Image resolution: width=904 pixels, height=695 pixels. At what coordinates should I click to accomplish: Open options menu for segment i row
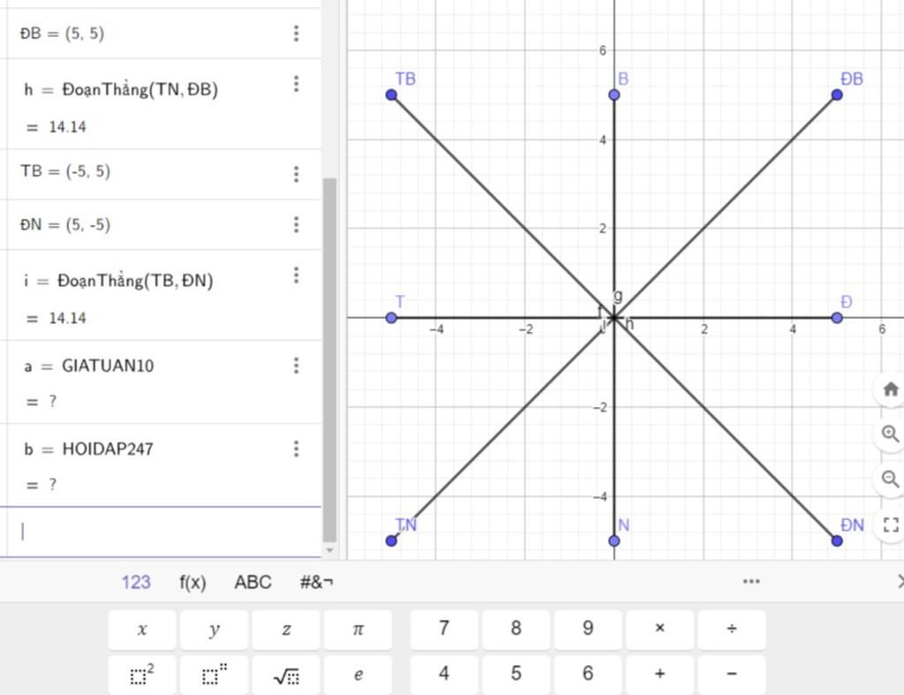297,276
